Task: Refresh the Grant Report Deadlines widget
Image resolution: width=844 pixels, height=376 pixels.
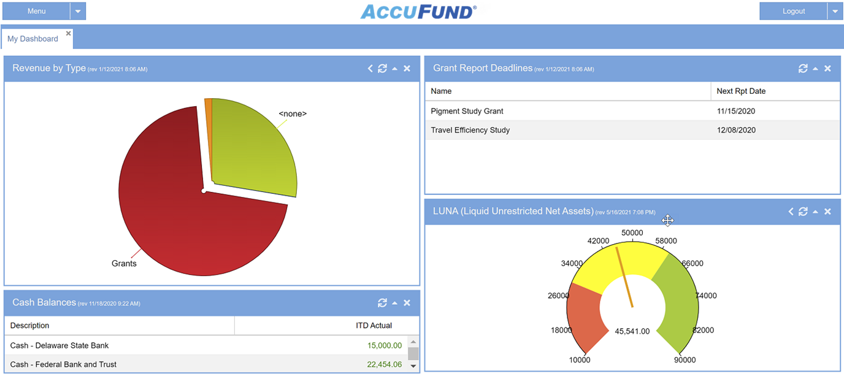Action: coord(804,68)
